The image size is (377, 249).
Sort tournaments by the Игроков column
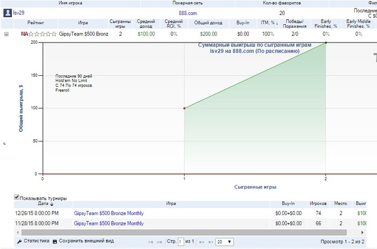click(318, 204)
